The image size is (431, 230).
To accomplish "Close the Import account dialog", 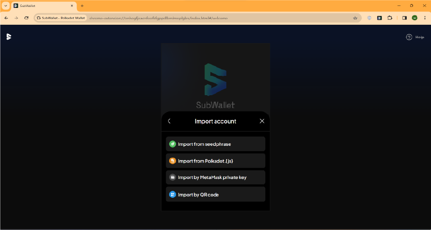I will click(262, 121).
